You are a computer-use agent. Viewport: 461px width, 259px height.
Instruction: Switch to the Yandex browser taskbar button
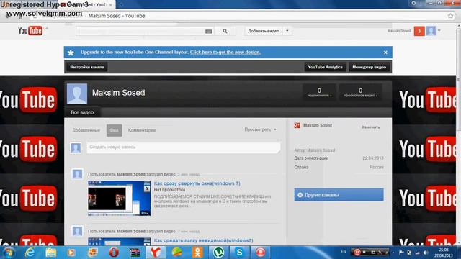pyautogui.click(x=156, y=253)
